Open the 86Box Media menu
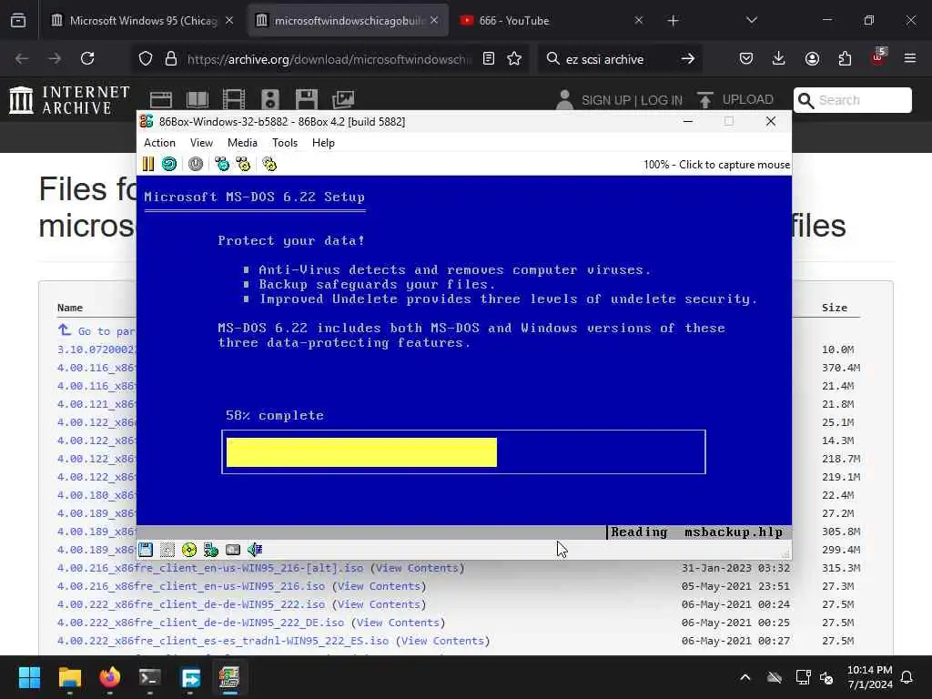This screenshot has width=932, height=699. coord(242,143)
